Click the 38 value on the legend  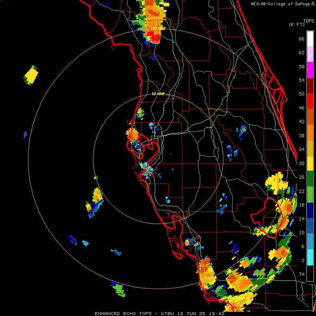coord(302,136)
